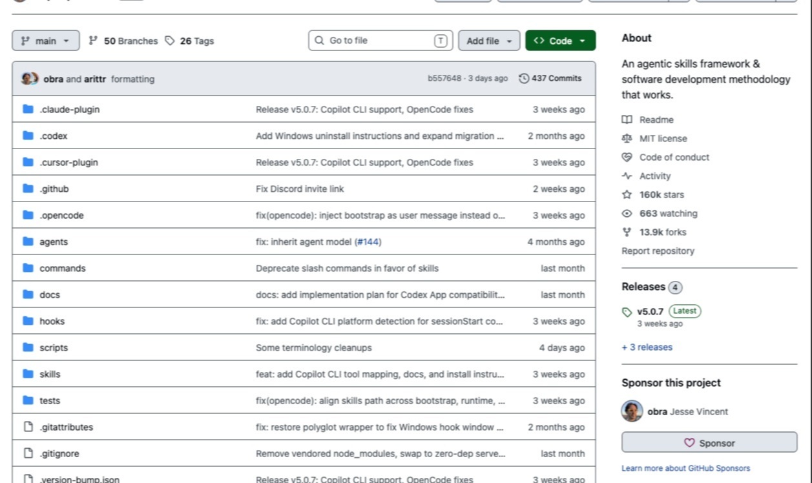Click the .claude-plugin folder icon

point(28,109)
